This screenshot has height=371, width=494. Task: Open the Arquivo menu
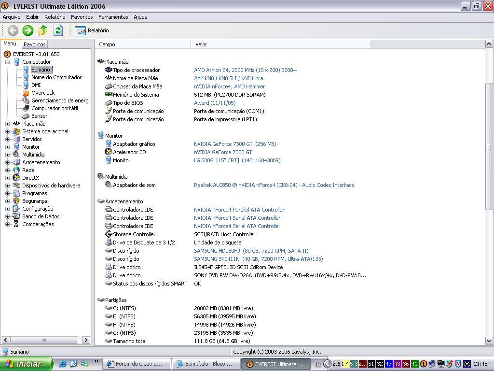12,17
